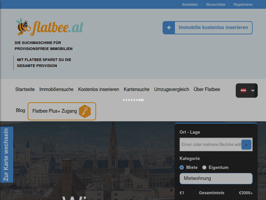
Task: Click Registrieren in the top bar
Action: click(x=243, y=5)
